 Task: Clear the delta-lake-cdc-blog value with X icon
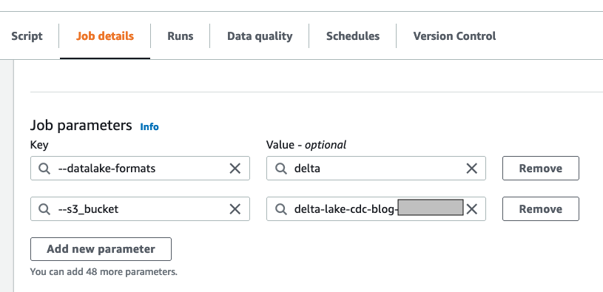point(471,209)
